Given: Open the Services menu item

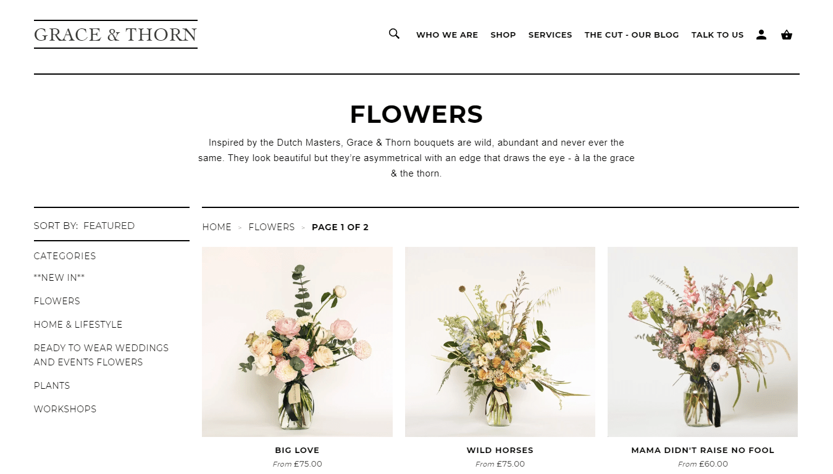Looking at the screenshot, I should coord(550,35).
